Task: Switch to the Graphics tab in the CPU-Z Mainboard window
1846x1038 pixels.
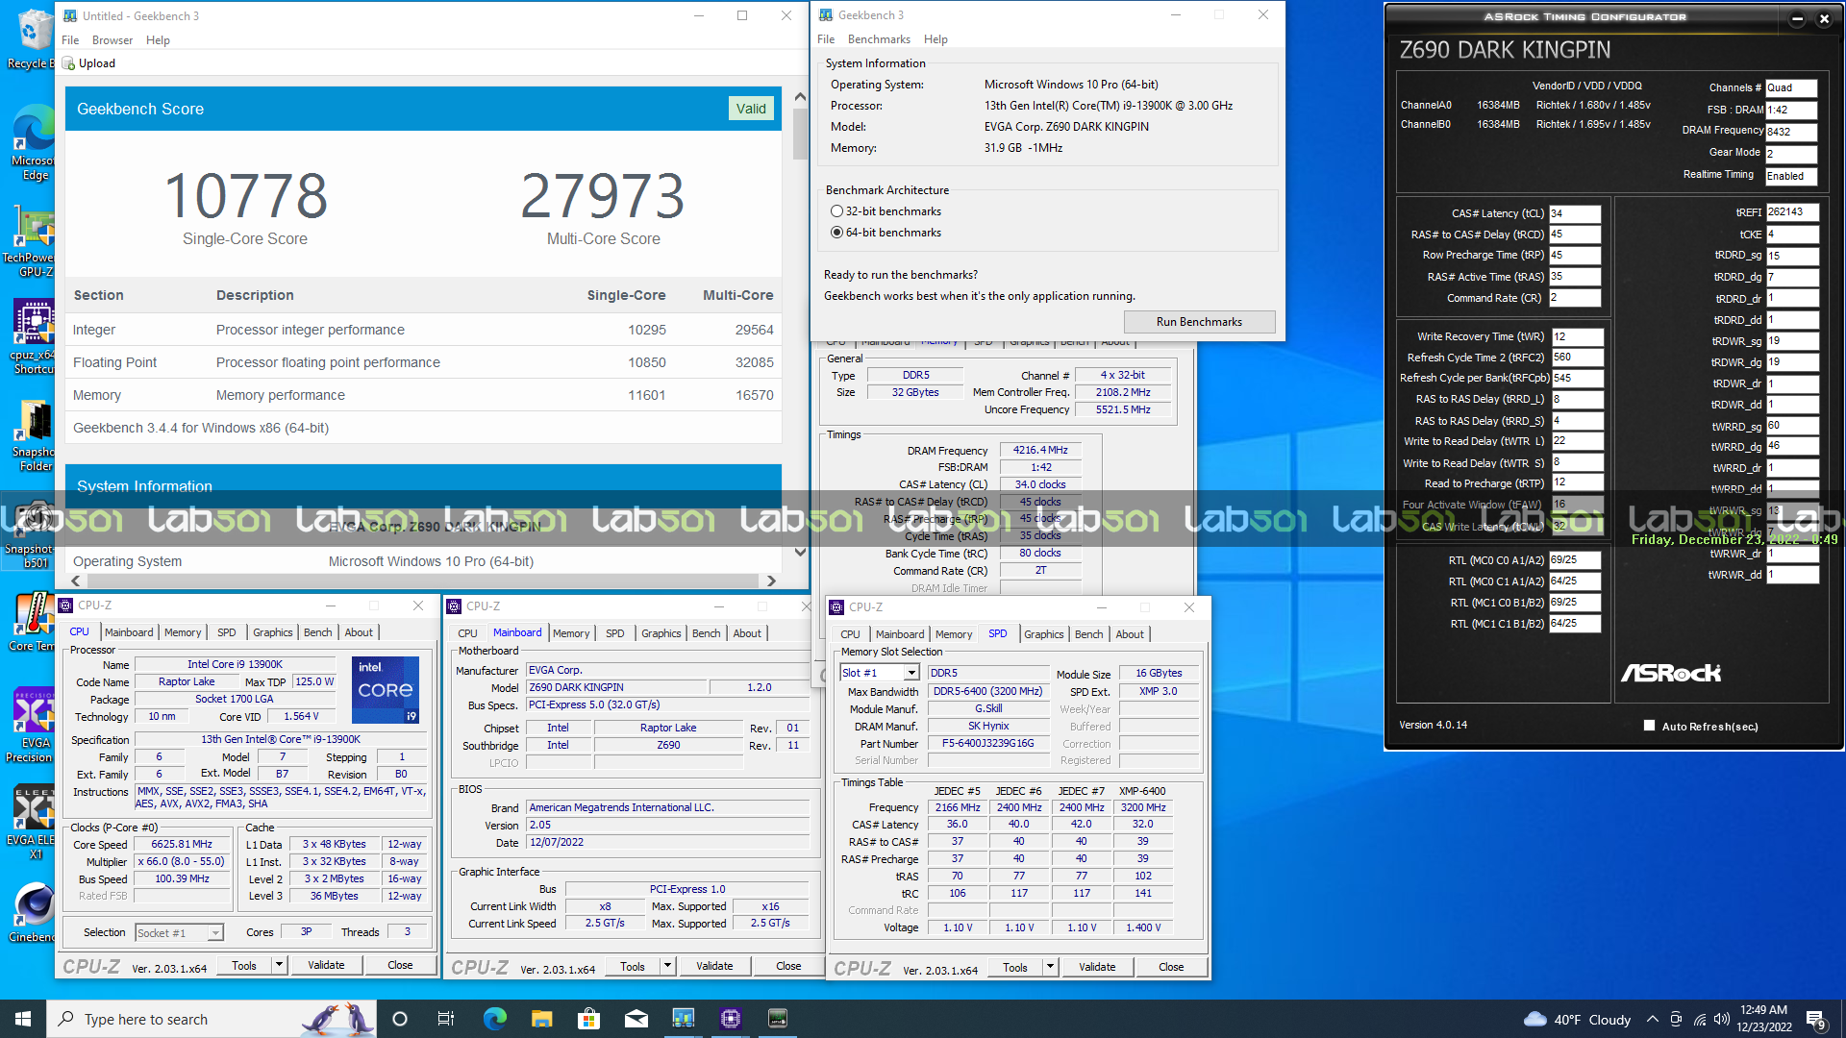Action: [x=661, y=633]
